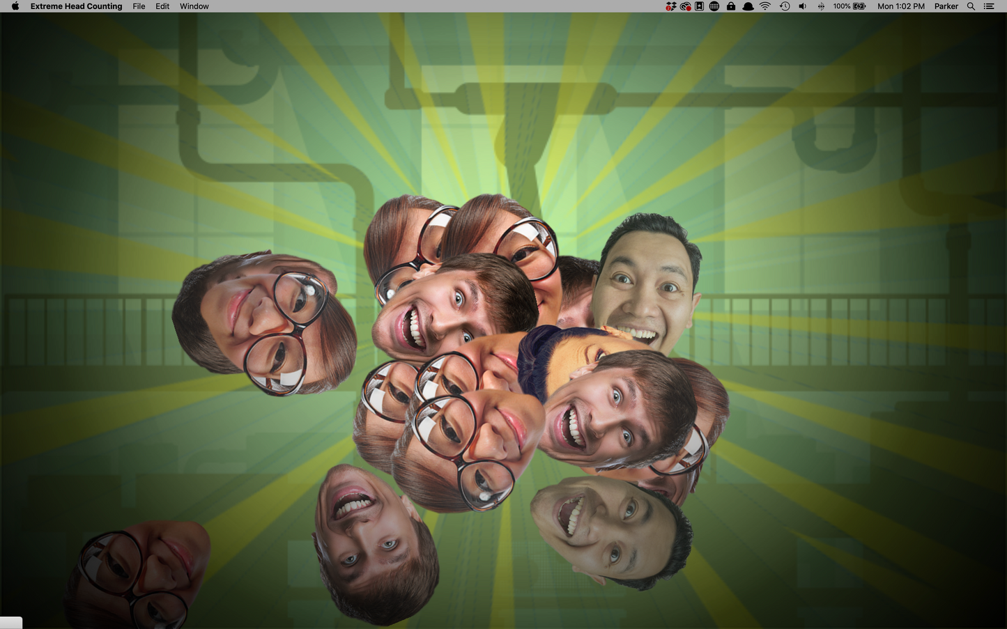Viewport: 1007px width, 629px height.
Task: Open the File menu
Action: [139, 6]
